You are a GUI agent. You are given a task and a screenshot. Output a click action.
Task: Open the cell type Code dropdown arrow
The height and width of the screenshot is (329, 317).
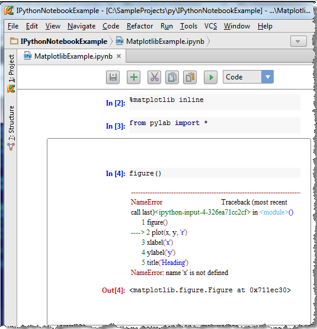tap(267, 77)
